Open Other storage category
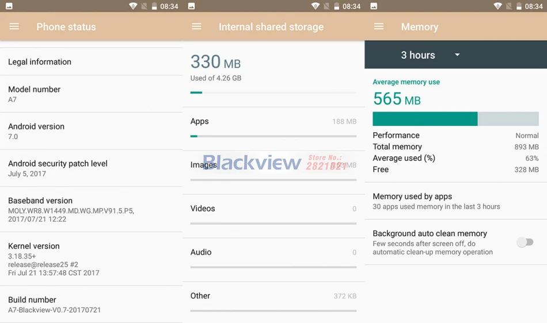Image resolution: width=547 pixels, height=323 pixels. 273,303
